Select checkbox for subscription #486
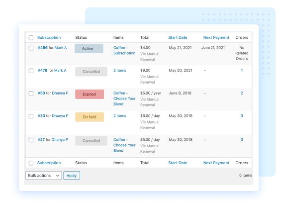The width and height of the screenshot is (284, 202). (31, 48)
